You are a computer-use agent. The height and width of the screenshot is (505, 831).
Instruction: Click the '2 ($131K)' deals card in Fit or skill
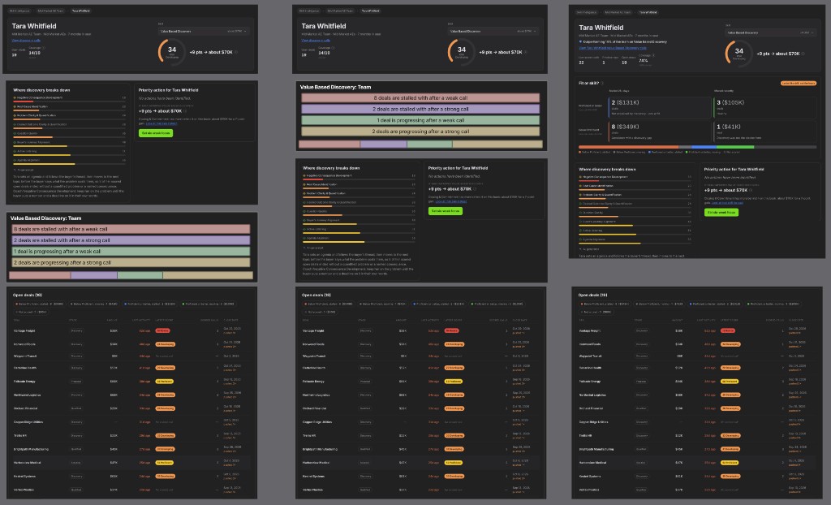click(659, 108)
